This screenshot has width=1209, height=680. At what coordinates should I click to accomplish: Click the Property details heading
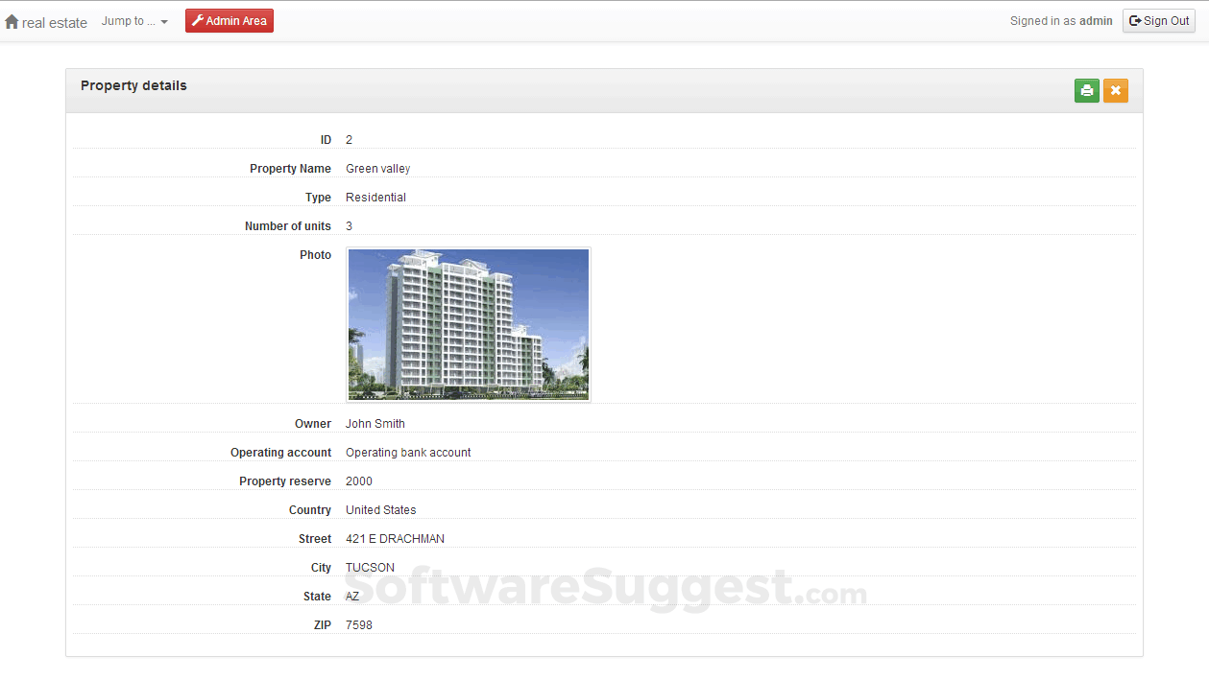point(133,85)
